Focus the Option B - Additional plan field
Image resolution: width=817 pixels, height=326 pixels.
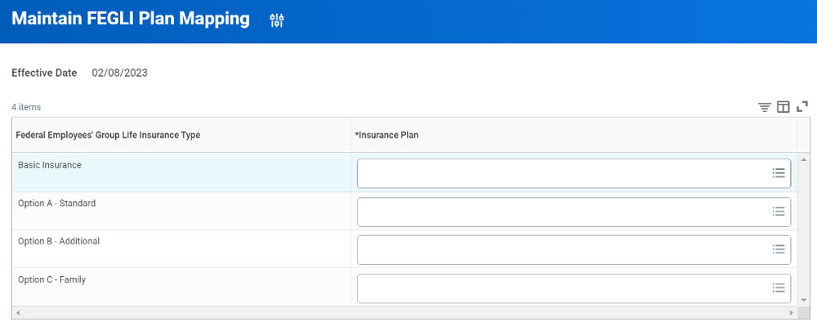click(x=574, y=250)
